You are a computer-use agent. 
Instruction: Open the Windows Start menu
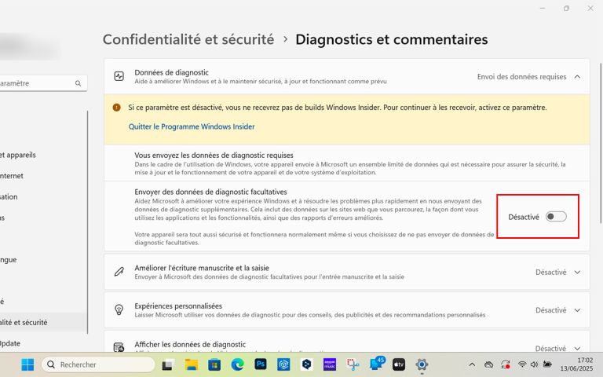27,364
